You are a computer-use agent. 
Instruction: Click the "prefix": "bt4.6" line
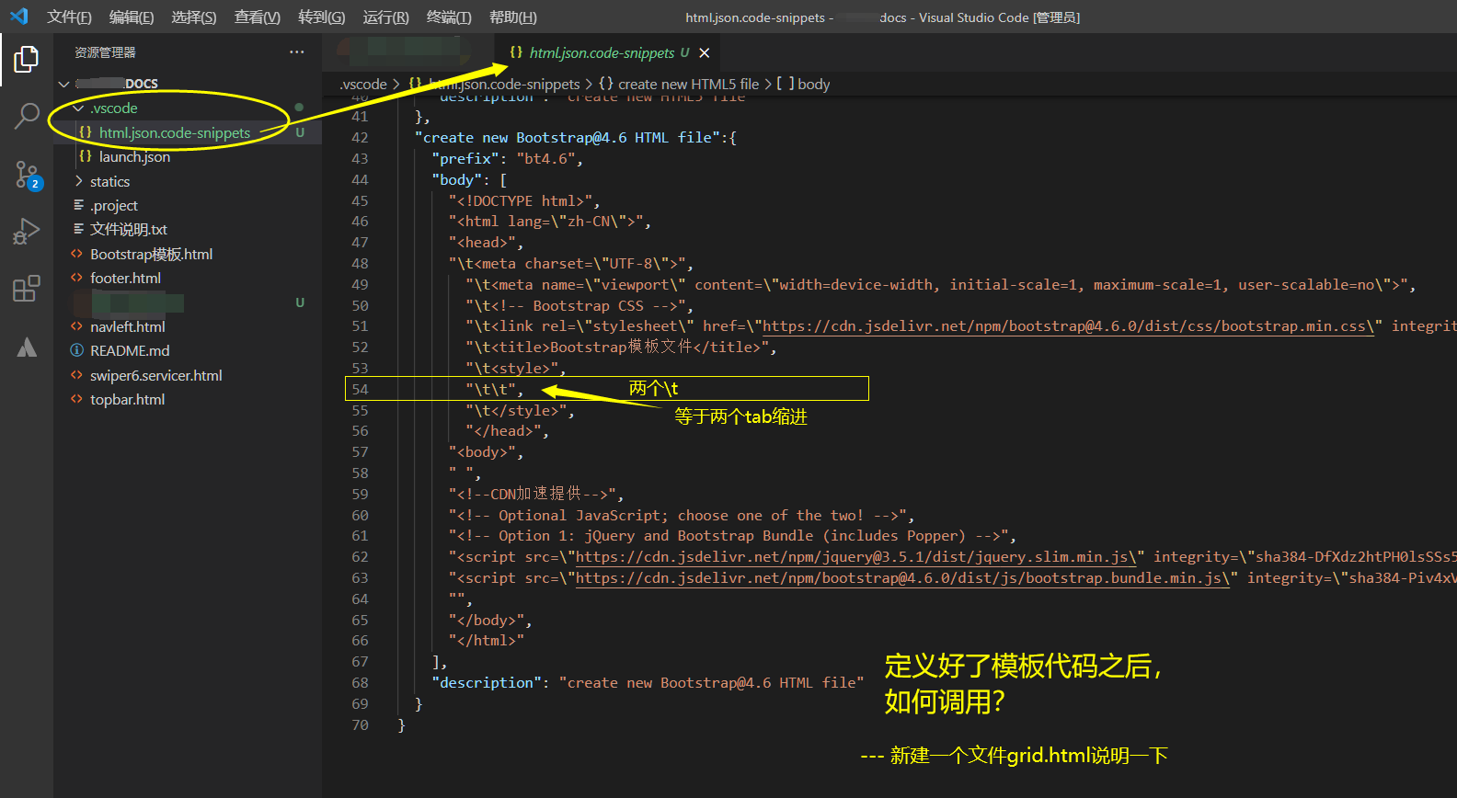click(507, 159)
